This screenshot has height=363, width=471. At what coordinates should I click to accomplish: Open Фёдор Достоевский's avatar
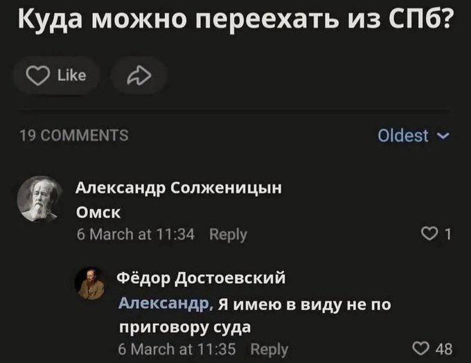coord(95,283)
